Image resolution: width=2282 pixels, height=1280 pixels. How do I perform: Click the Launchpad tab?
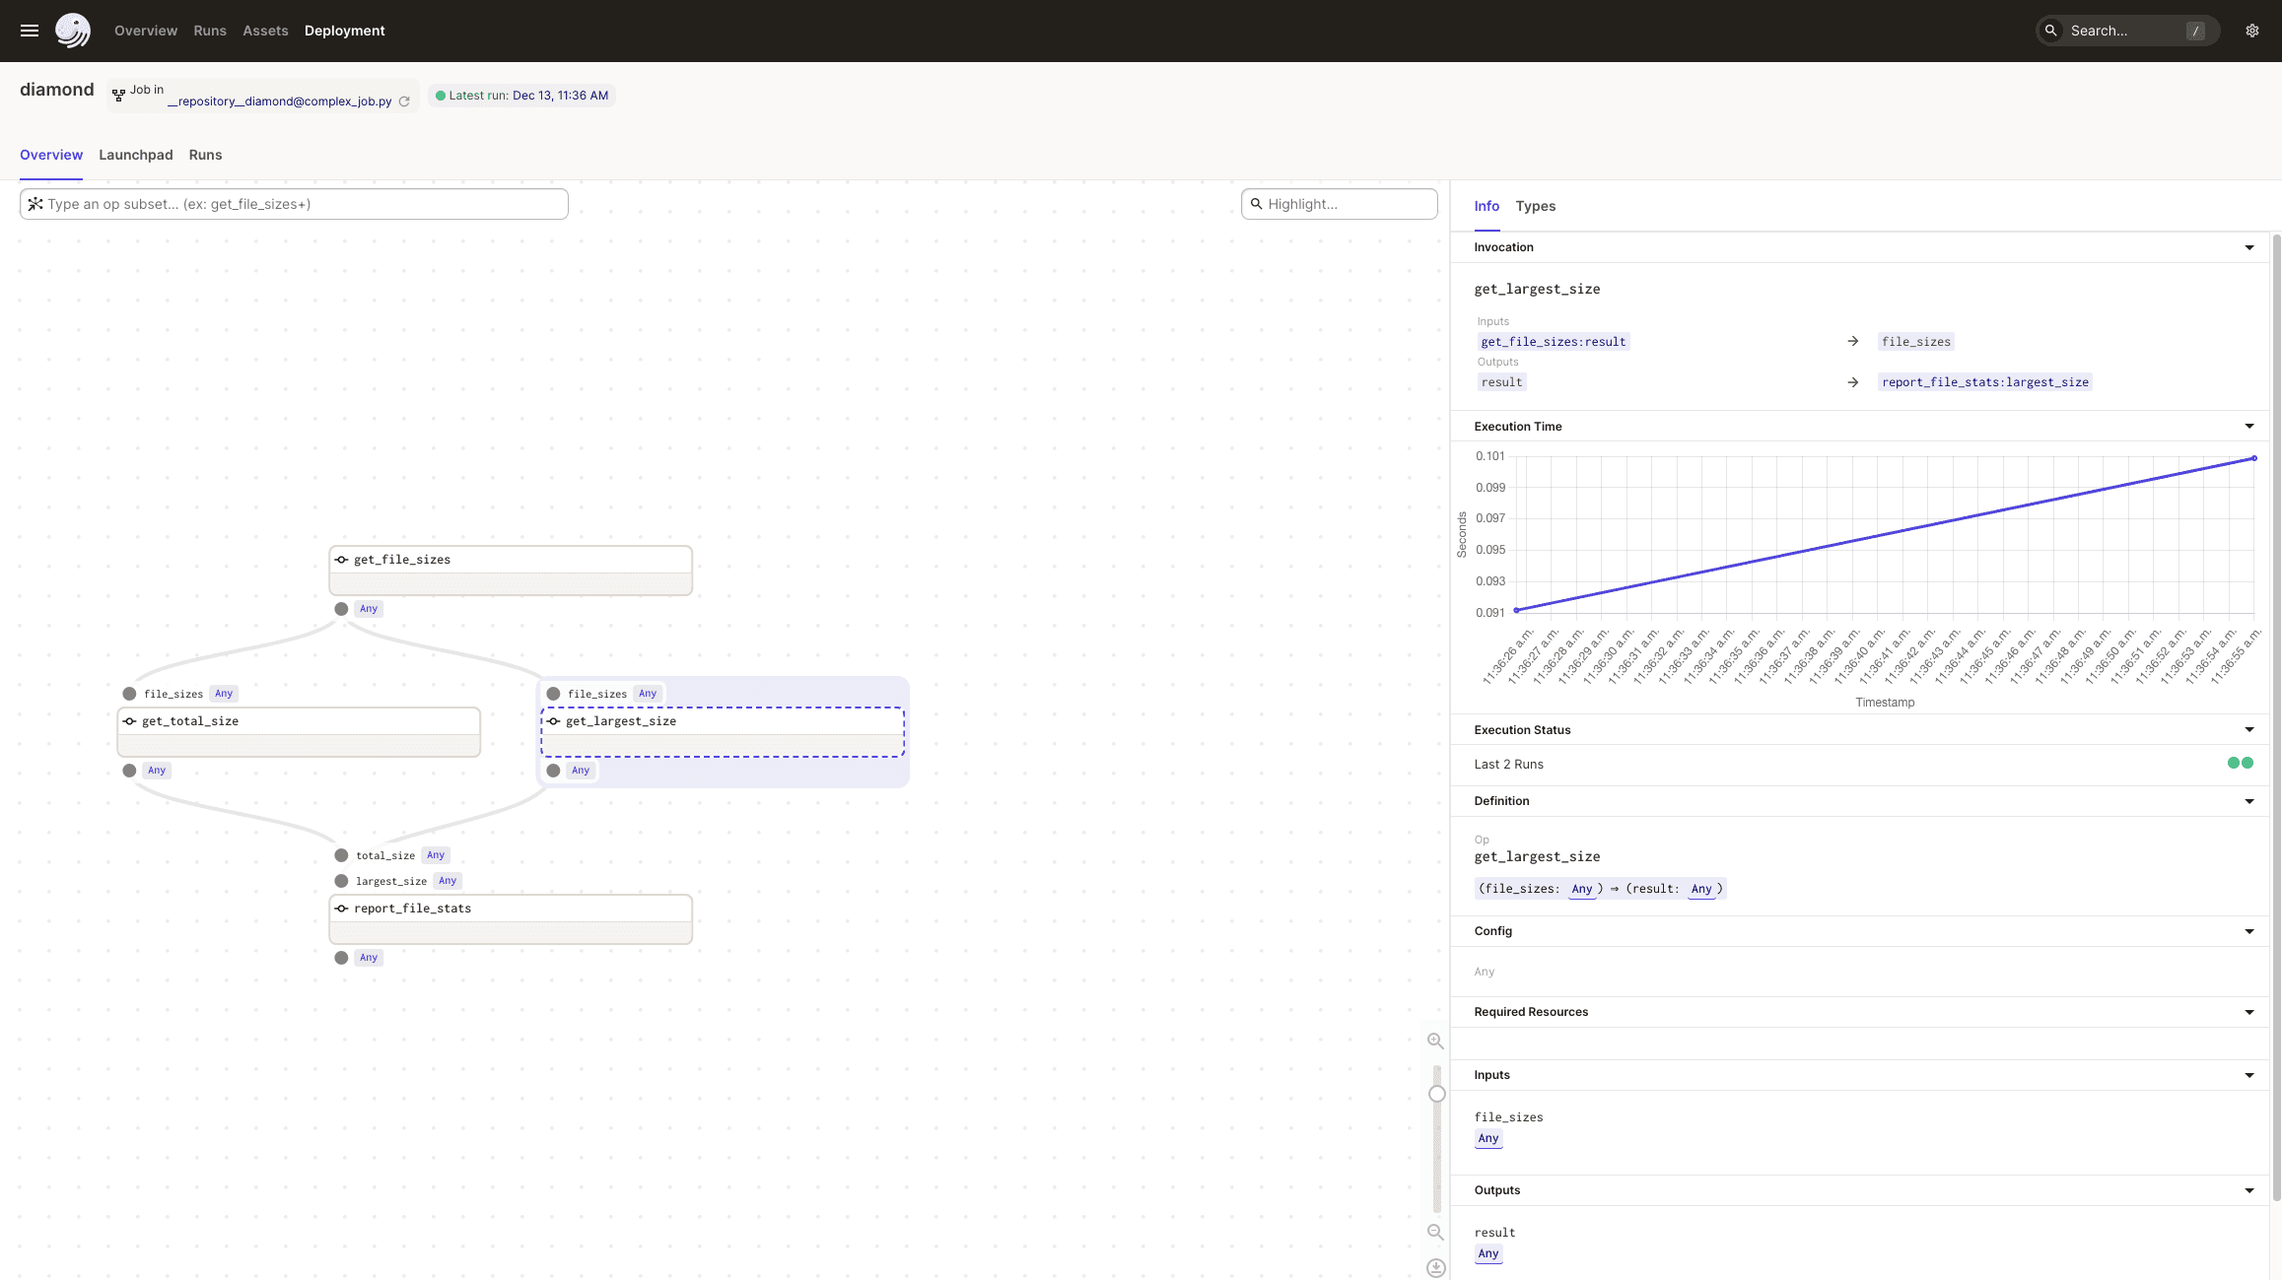[135, 155]
